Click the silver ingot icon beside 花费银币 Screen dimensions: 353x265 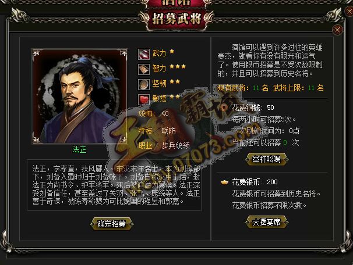point(224,182)
